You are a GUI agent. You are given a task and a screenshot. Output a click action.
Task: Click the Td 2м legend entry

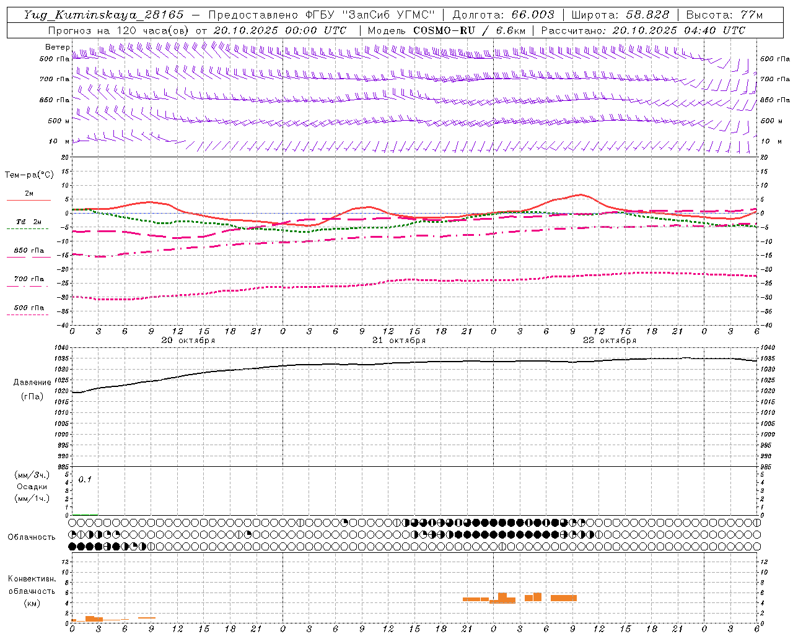(28, 222)
